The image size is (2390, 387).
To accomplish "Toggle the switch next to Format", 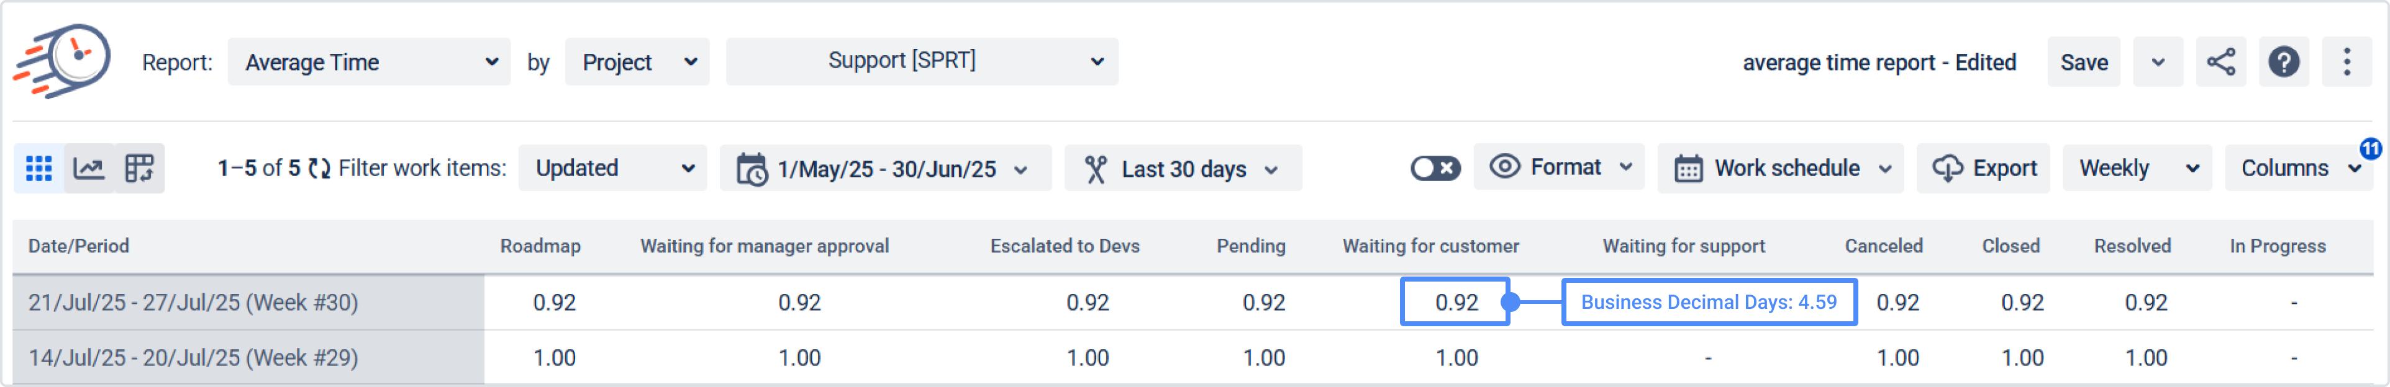I will (1434, 169).
